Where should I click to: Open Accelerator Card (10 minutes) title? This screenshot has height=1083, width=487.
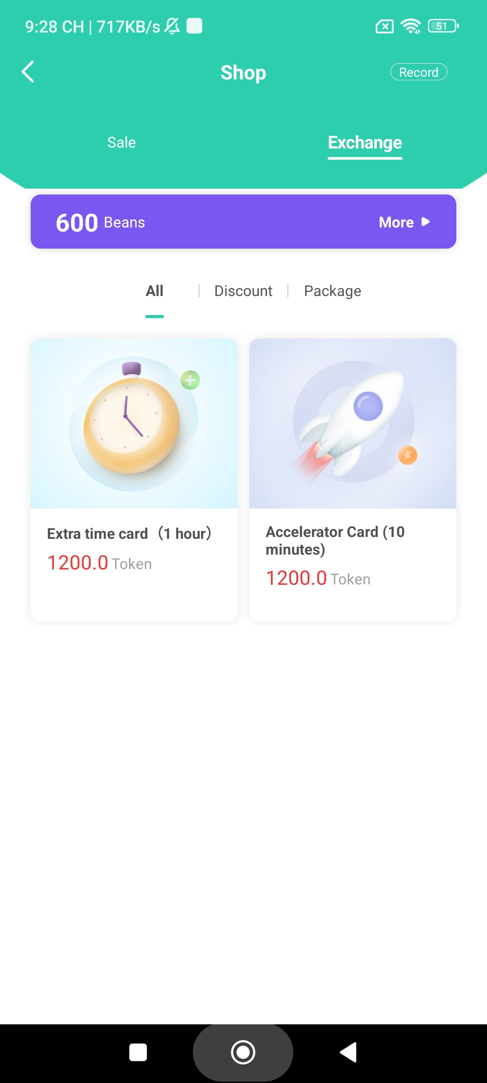click(x=335, y=541)
